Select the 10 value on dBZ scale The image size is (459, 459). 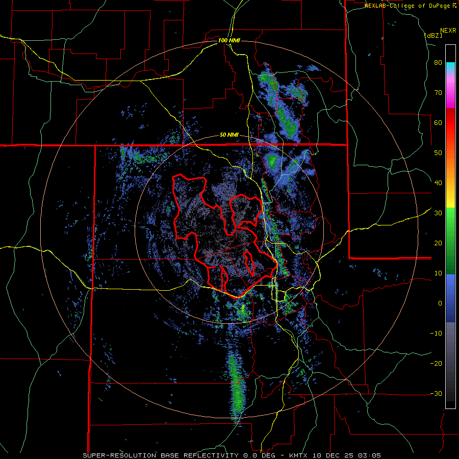click(x=438, y=273)
